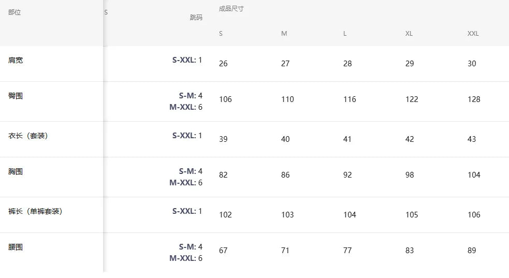
Task: Select the 腰围 row label
Action: click(16, 247)
